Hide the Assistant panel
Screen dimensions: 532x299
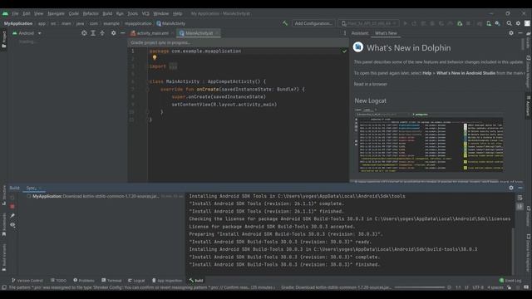520,33
